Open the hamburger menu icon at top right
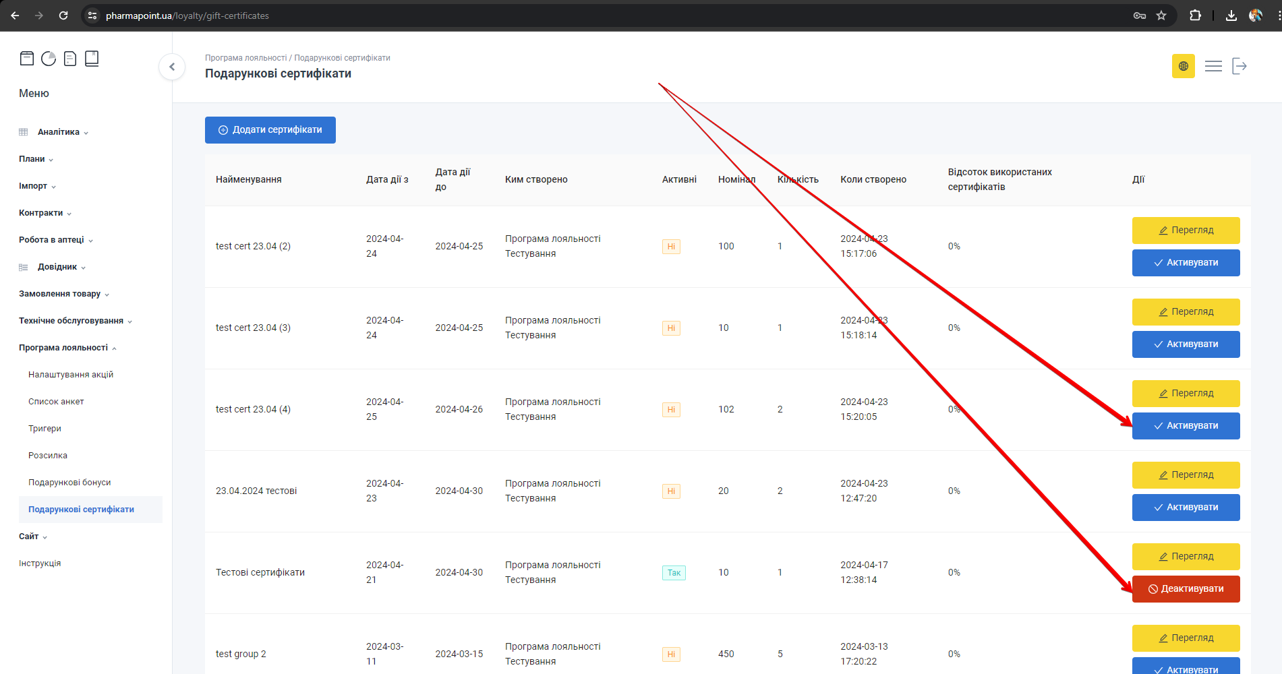Image resolution: width=1282 pixels, height=674 pixels. pyautogui.click(x=1213, y=66)
